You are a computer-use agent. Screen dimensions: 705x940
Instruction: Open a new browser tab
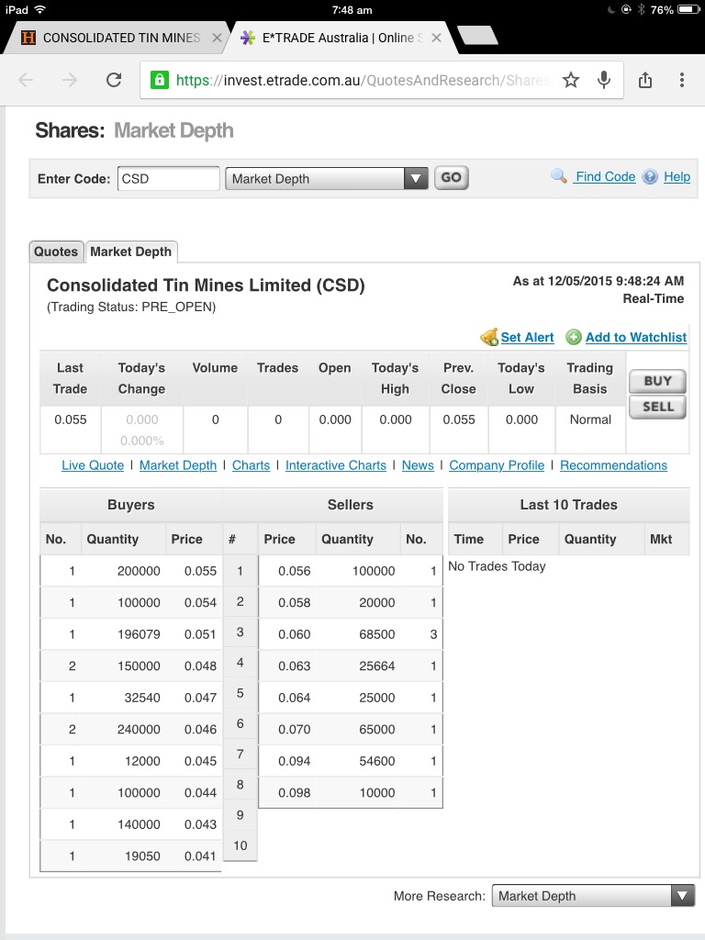coord(477,36)
